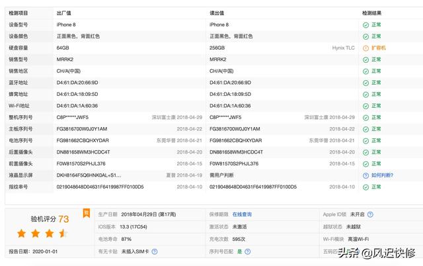
Task: Click the green check icon in 整机序列号 row
Action: tap(365, 118)
